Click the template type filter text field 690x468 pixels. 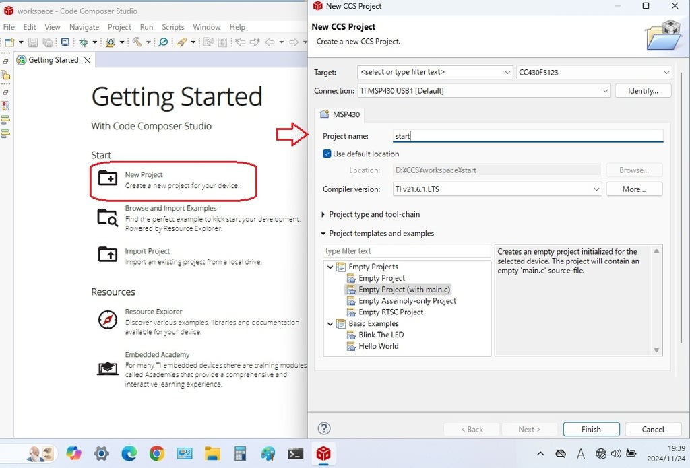coord(406,250)
